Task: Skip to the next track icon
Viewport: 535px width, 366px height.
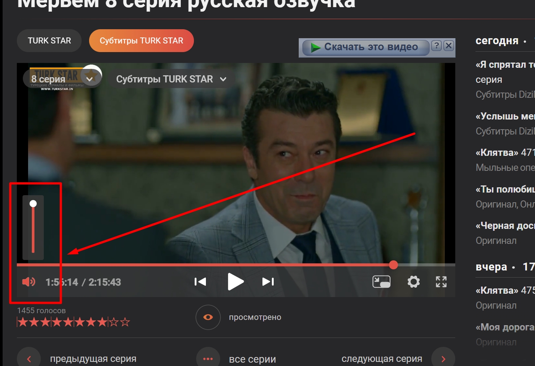Action: pos(268,282)
